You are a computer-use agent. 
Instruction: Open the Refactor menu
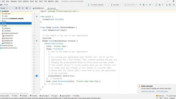click(26, 1)
